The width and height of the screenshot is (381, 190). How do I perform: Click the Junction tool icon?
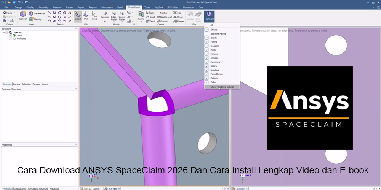pos(105,14)
